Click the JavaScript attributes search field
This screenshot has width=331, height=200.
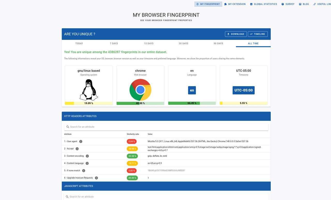tap(166, 197)
